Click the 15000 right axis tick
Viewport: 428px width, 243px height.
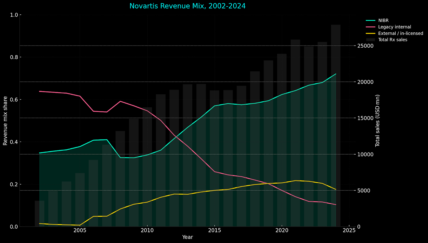pos(365,118)
